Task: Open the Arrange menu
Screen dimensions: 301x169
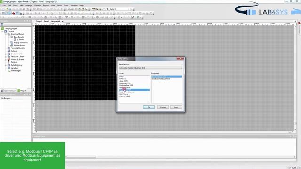Action: pyautogui.click(x=29, y=5)
